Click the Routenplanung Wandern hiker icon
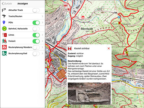This screenshot has width=144, height=108. point(4,47)
